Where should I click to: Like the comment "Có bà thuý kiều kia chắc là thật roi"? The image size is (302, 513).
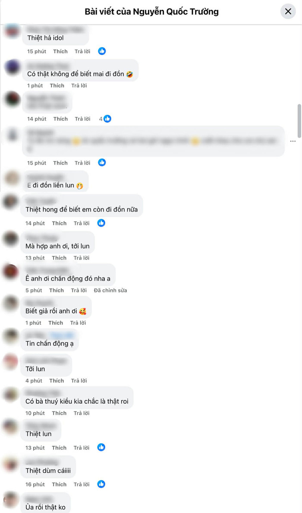pyautogui.click(x=59, y=413)
